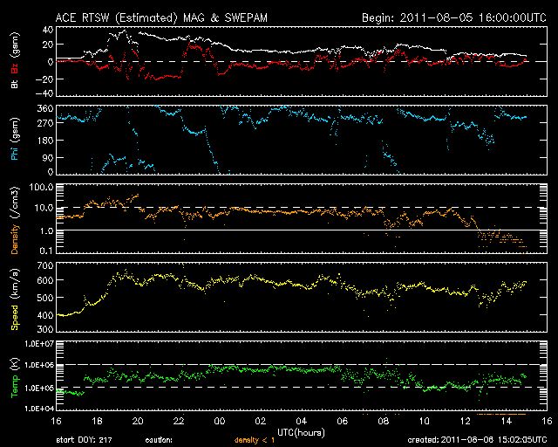Screen dimensions: 558x447
Task: Click the '10' hour label on time axis
Action: click(425, 421)
